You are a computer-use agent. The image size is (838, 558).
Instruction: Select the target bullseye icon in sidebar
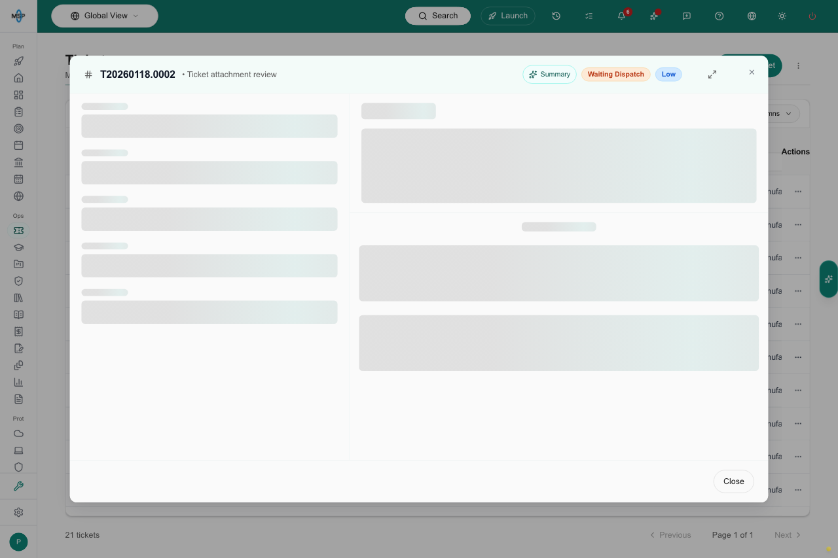pos(18,128)
